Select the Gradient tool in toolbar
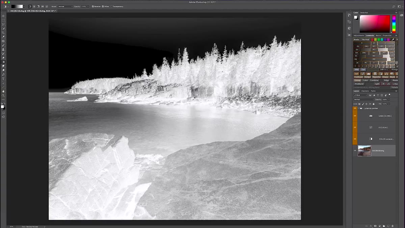Screen dimensions: 405x228 tap(3, 62)
